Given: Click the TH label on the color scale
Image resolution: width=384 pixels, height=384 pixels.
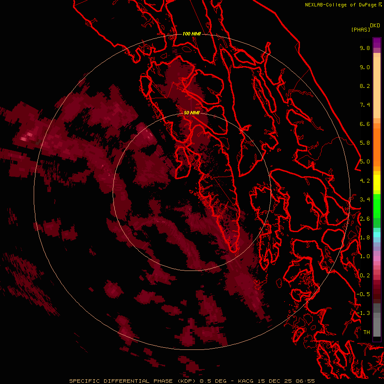Looking at the screenshot, I should tap(367, 332).
